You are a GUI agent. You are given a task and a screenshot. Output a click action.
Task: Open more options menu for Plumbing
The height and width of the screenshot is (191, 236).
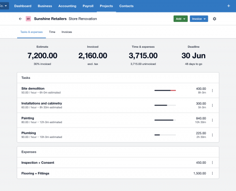212,135
